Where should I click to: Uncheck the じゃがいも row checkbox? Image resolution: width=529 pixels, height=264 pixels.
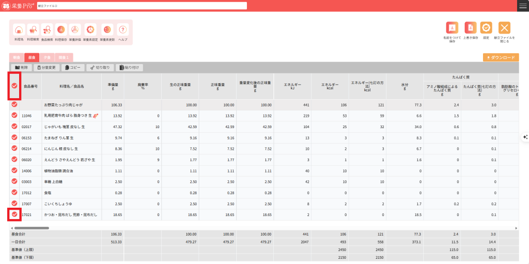[14, 127]
